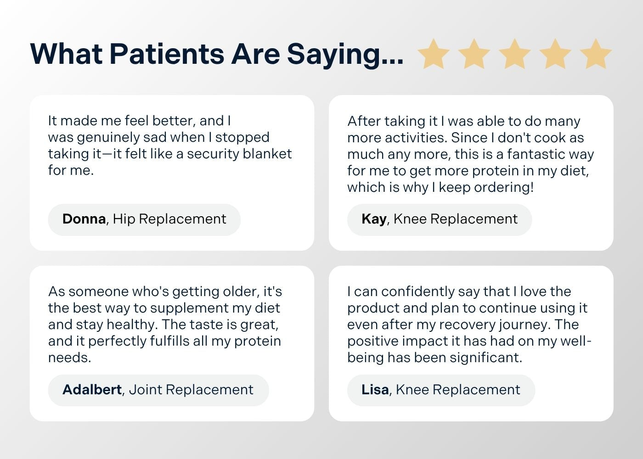Click the fifth gold star
This screenshot has width=643, height=459.
click(596, 54)
